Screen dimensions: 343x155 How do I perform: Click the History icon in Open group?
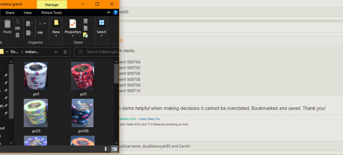coord(86,34)
